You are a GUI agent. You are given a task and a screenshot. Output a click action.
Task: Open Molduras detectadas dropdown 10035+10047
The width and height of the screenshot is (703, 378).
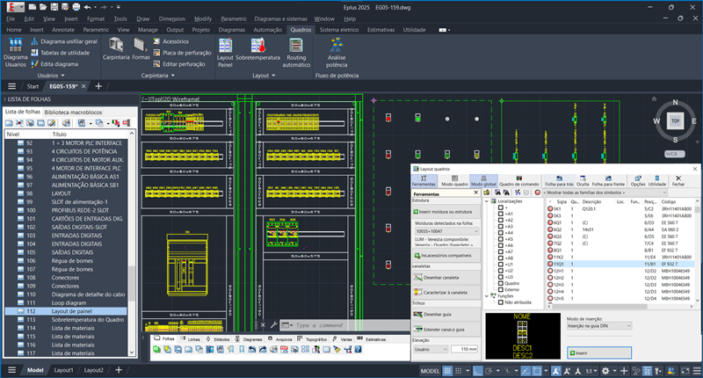[447, 231]
